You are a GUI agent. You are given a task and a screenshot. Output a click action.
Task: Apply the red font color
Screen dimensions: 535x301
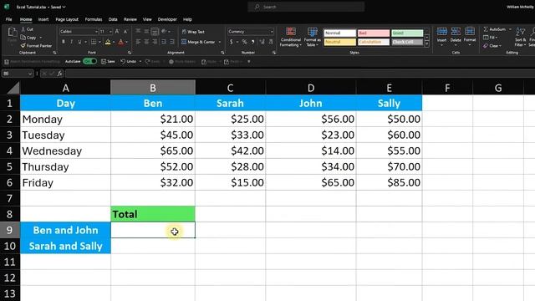(x=120, y=42)
